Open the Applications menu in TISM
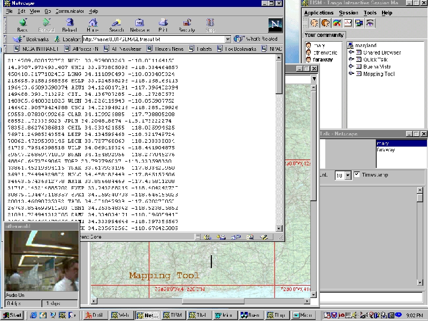 tap(319, 12)
